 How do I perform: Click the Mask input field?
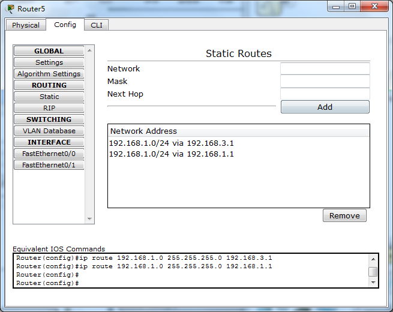325,81
